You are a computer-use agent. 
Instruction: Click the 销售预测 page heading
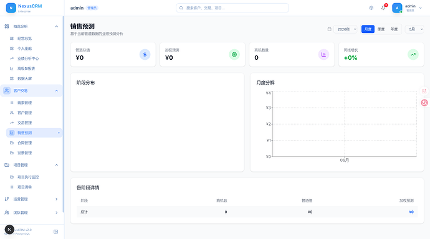[x=82, y=26]
